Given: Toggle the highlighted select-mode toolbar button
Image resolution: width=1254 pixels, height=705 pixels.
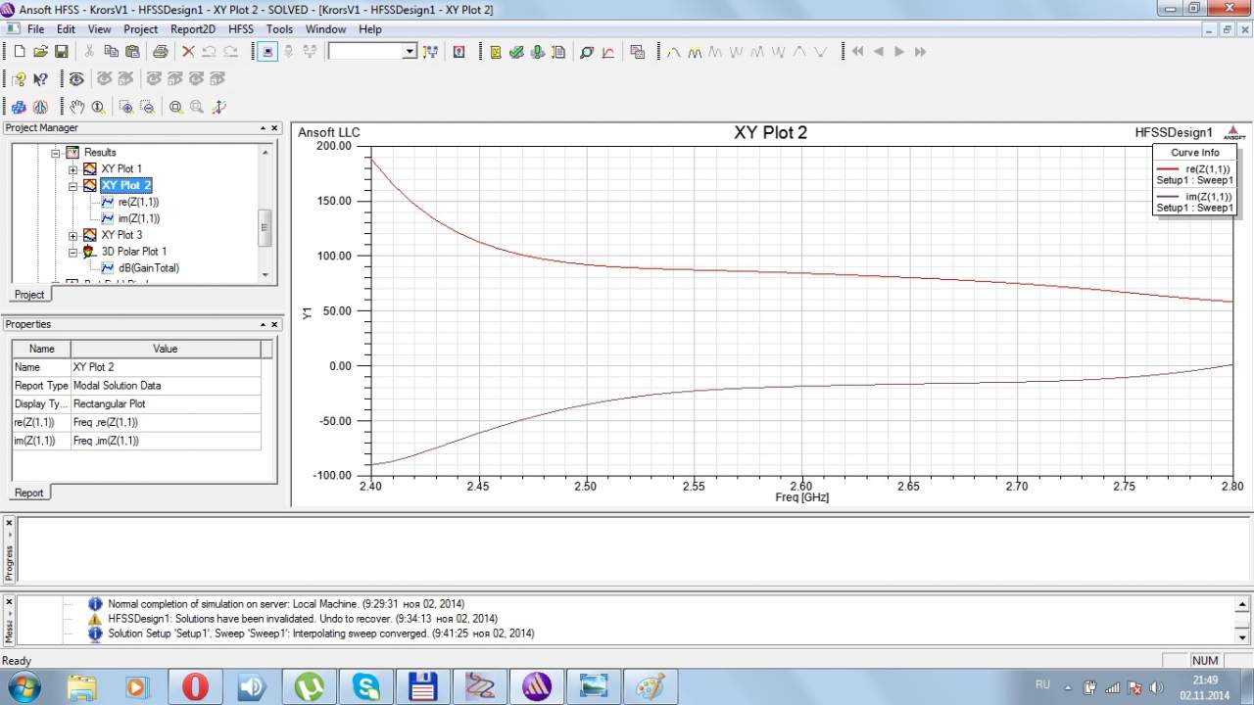Looking at the screenshot, I should pyautogui.click(x=268, y=52).
